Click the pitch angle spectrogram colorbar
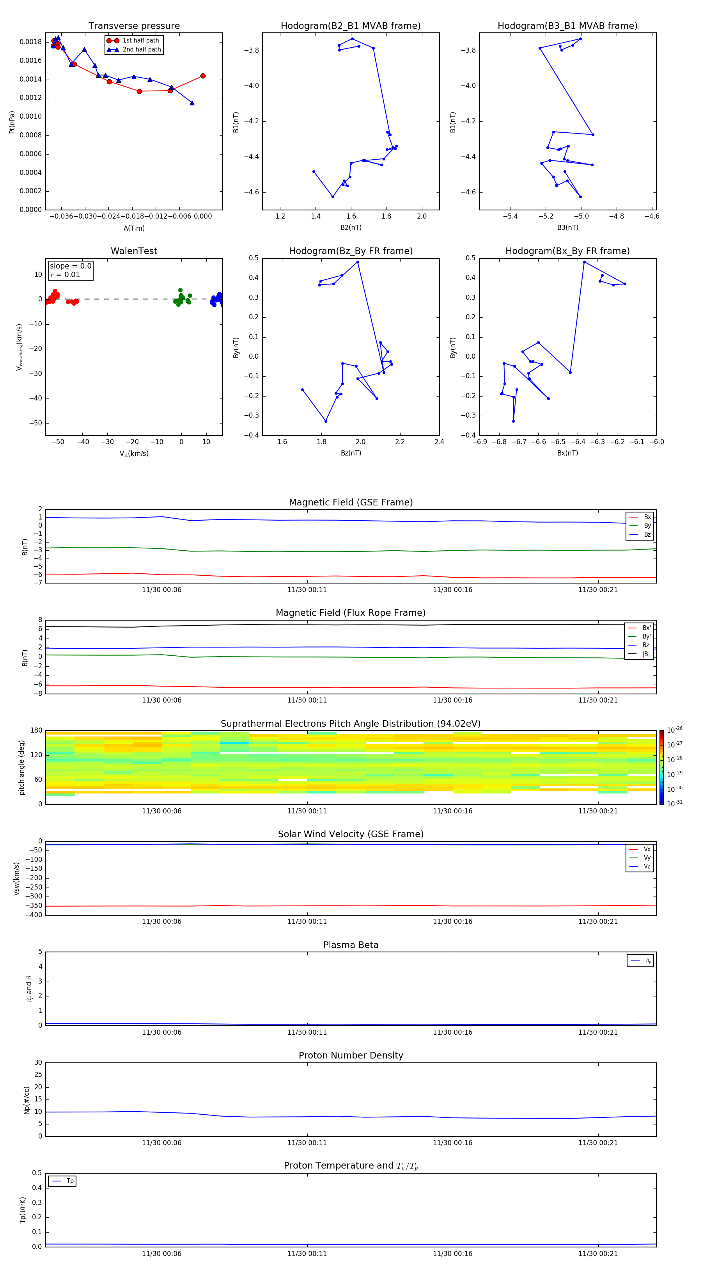The height and width of the screenshot is (1288, 702). click(661, 767)
